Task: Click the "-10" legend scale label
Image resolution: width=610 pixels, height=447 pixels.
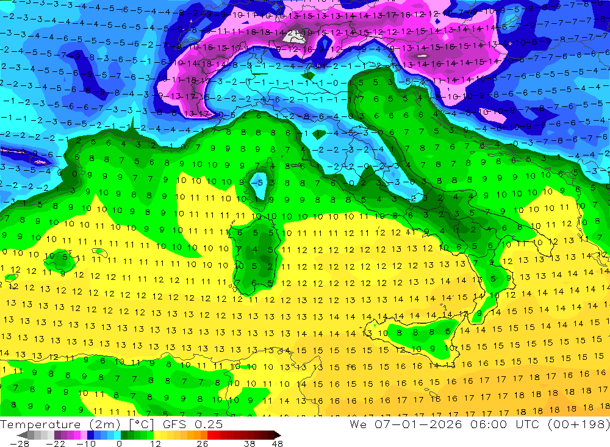Action: tap(86, 444)
